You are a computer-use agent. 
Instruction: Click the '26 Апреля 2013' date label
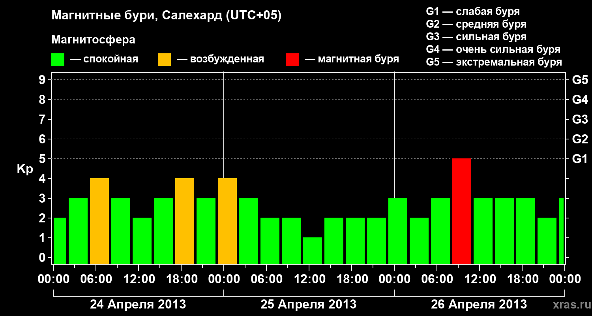(479, 305)
